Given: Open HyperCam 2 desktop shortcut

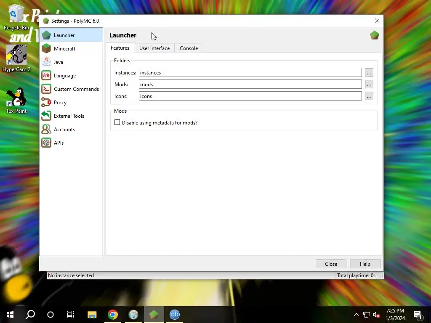Looking at the screenshot, I should 16,58.
